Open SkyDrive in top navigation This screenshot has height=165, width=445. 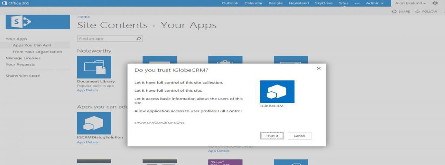(324, 3)
